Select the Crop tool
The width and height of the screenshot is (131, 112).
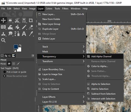(31, 20)
